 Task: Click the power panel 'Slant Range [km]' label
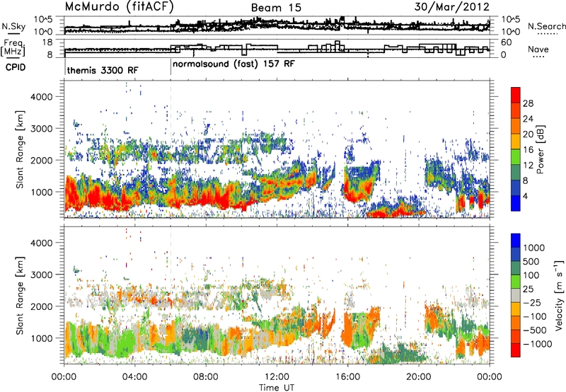20,149
